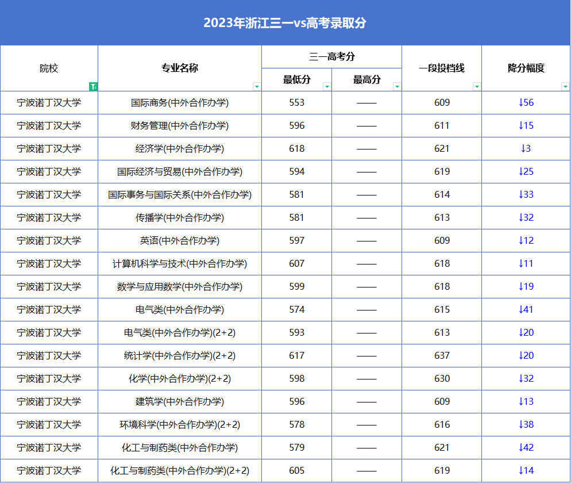Click the 618 score for 计算机科学与技术

[442, 263]
